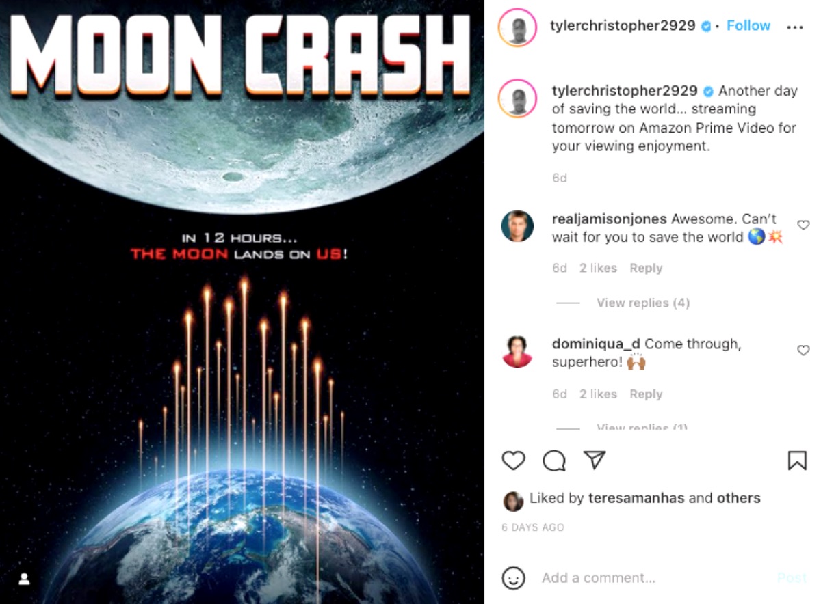Share post via paper plane icon
Image resolution: width=821 pixels, height=604 pixels.
coord(595,461)
